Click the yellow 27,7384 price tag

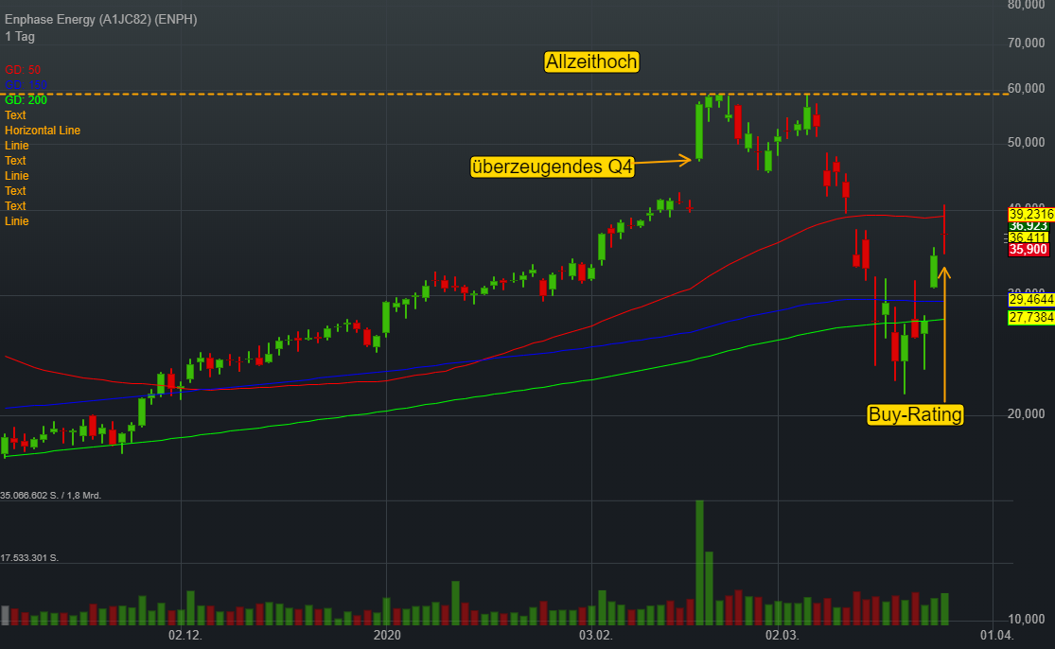(x=1030, y=318)
